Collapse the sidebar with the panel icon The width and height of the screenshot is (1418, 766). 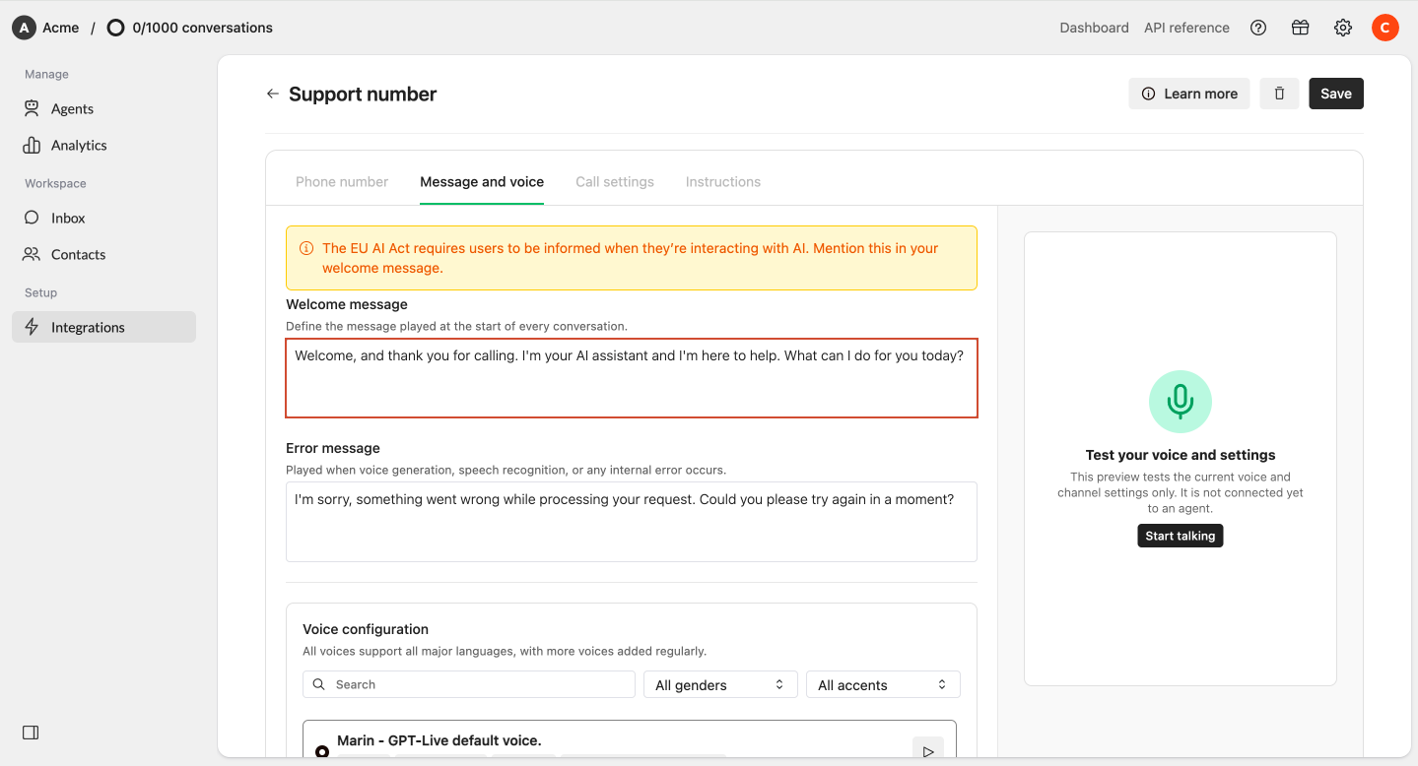coord(31,733)
